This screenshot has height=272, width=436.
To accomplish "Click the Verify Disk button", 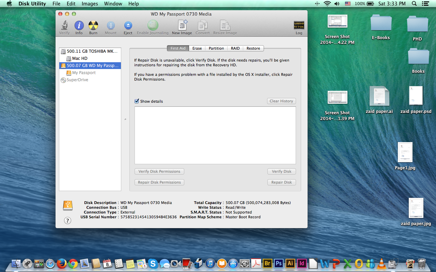I will 282,171.
